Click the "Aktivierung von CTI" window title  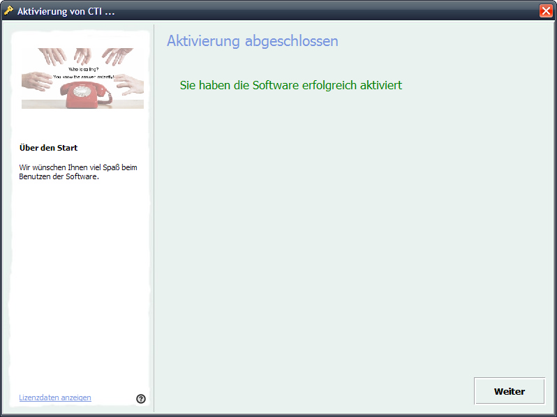pos(66,11)
